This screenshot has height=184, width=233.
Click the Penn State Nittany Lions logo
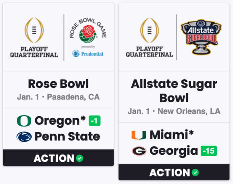point(24,136)
